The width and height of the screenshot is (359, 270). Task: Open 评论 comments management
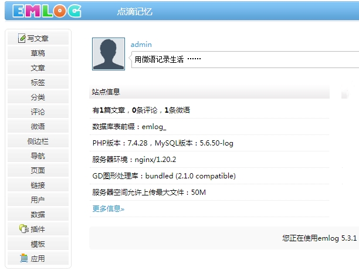click(x=38, y=112)
